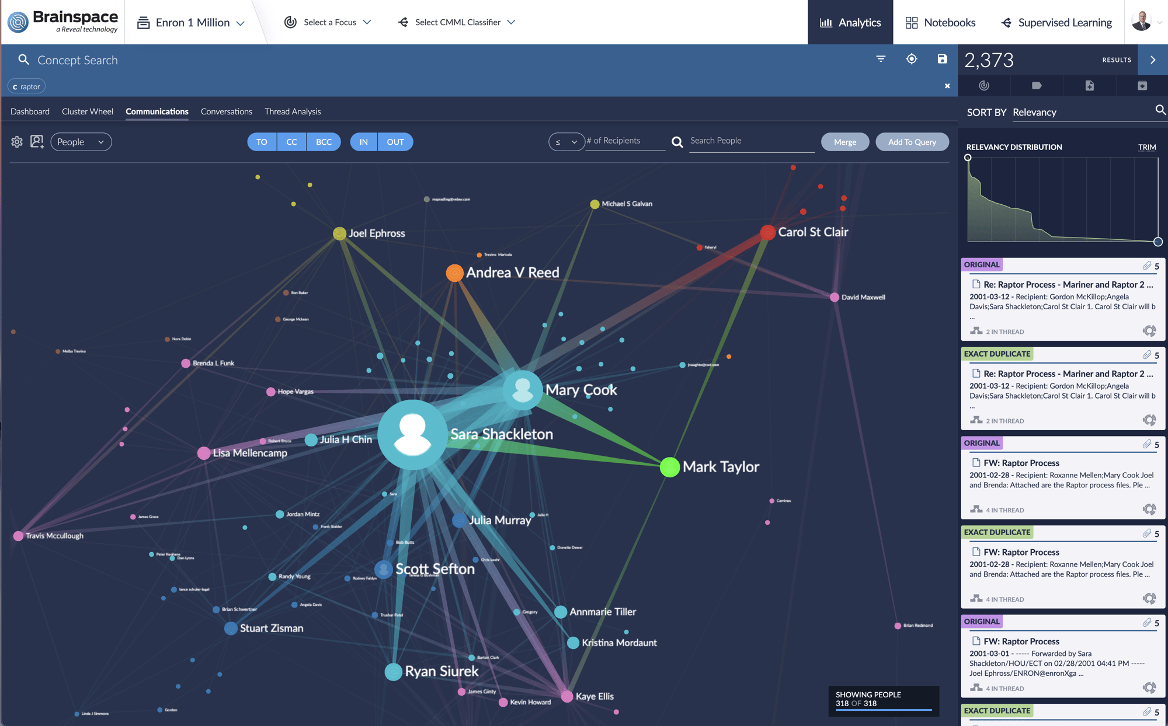The height and width of the screenshot is (726, 1168).
Task: Clear the search with the X icon
Action: tap(947, 86)
